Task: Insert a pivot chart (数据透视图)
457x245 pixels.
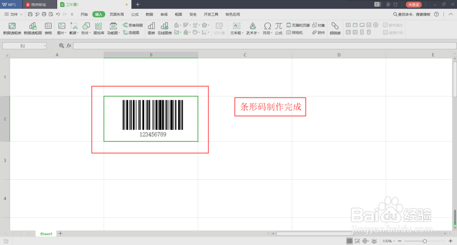Action: 32,29
